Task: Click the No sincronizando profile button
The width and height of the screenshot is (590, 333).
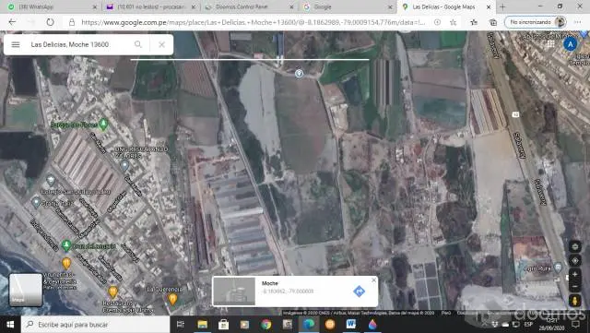Action: [x=536, y=22]
